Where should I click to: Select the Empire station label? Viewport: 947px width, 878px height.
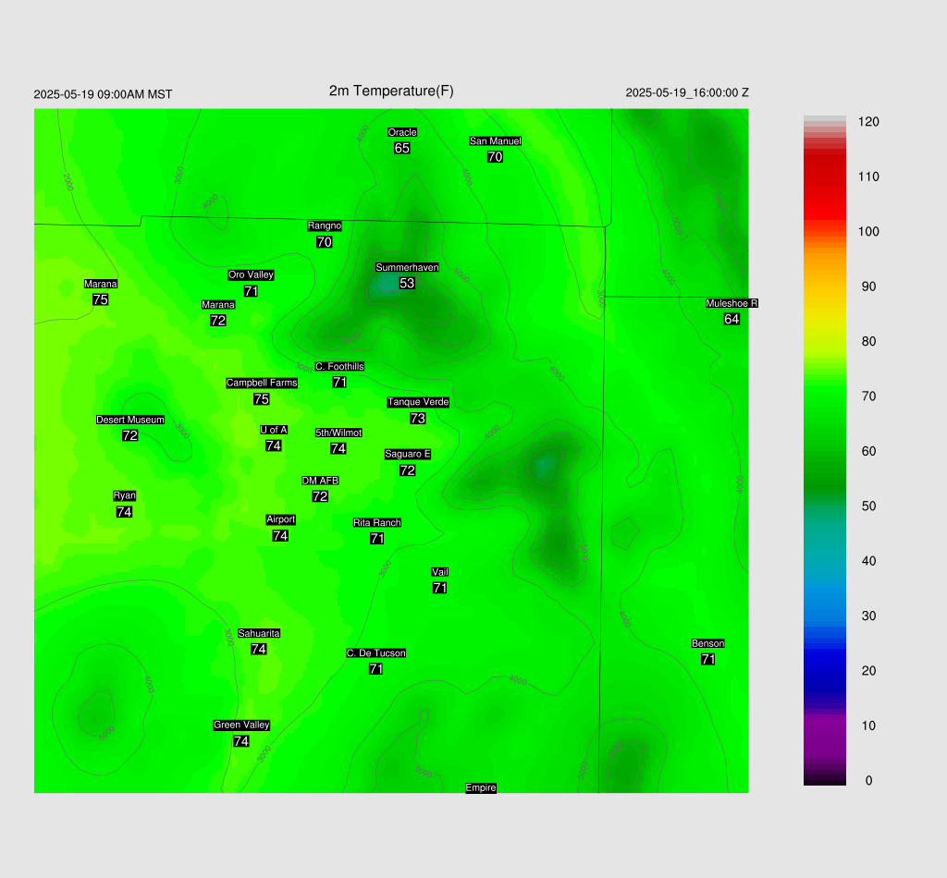point(481,787)
